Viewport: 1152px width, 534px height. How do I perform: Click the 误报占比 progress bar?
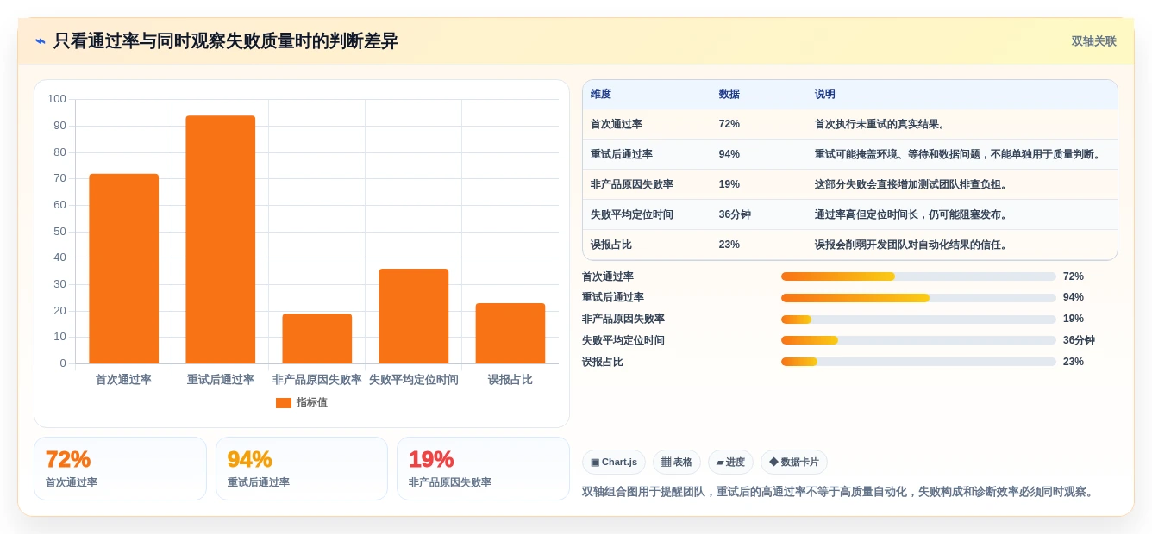pos(918,362)
